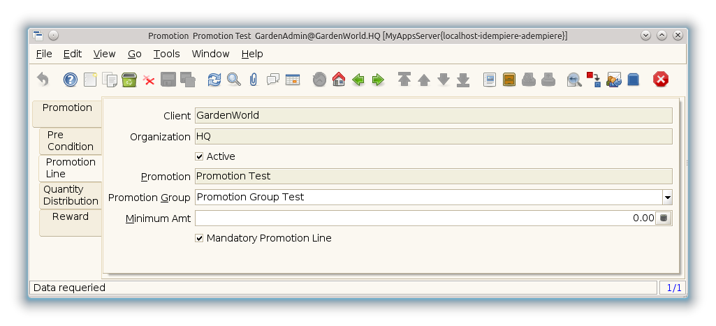Open the Quantity Distribution tab
The width and height of the screenshot is (716, 326).
[x=70, y=195]
